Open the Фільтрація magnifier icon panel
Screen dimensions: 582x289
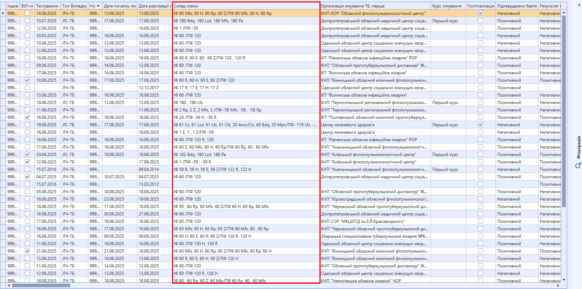coord(578,166)
